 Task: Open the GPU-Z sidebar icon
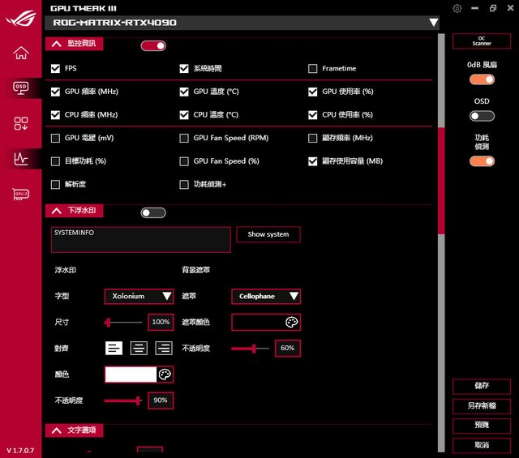[21, 195]
